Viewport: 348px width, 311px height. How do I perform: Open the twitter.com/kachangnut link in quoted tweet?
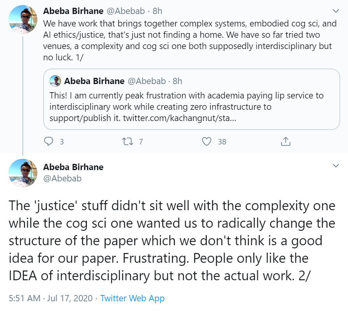pos(179,118)
